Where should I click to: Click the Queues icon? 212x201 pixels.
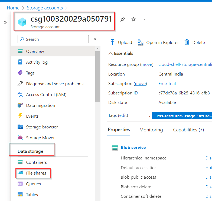(20, 184)
